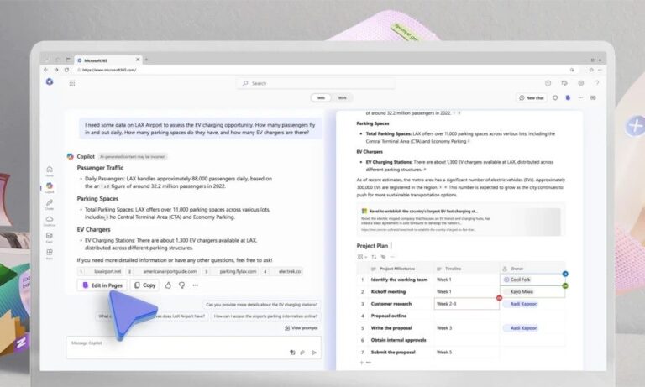Select Kayo Miwa owner cell

[532, 291]
